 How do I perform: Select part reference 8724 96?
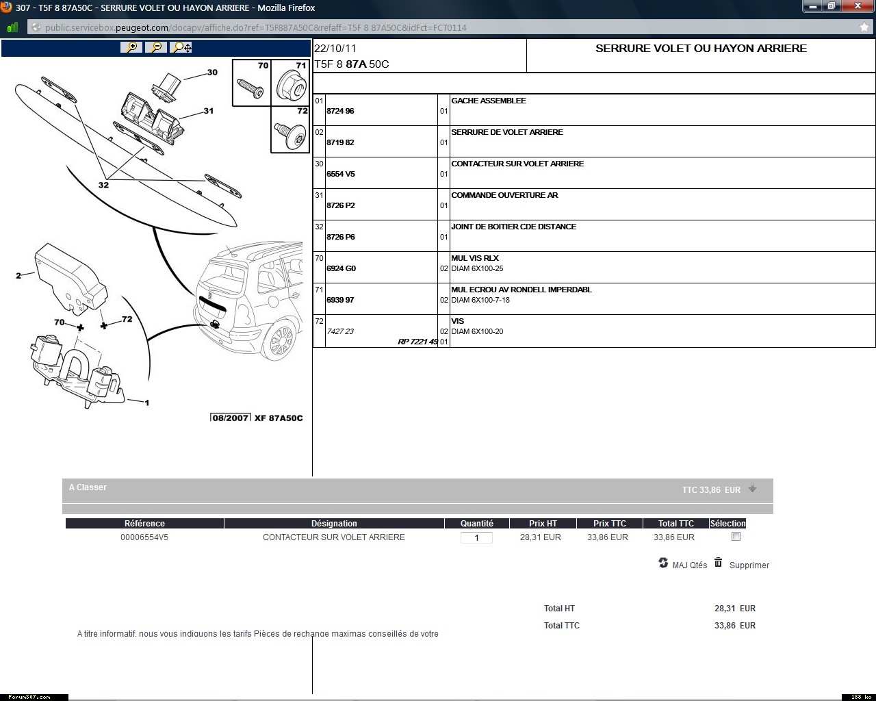pyautogui.click(x=340, y=111)
